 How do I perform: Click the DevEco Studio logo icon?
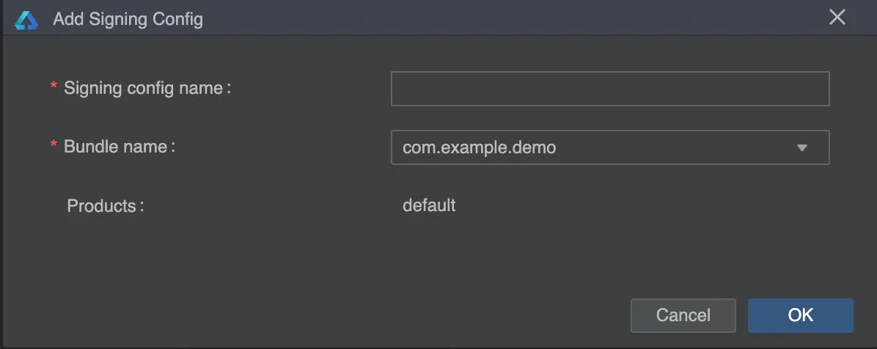[x=26, y=20]
